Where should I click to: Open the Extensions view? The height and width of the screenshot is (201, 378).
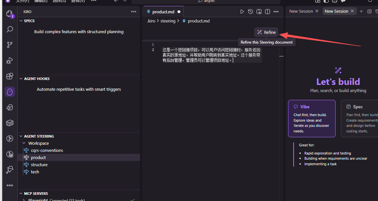pos(10,76)
